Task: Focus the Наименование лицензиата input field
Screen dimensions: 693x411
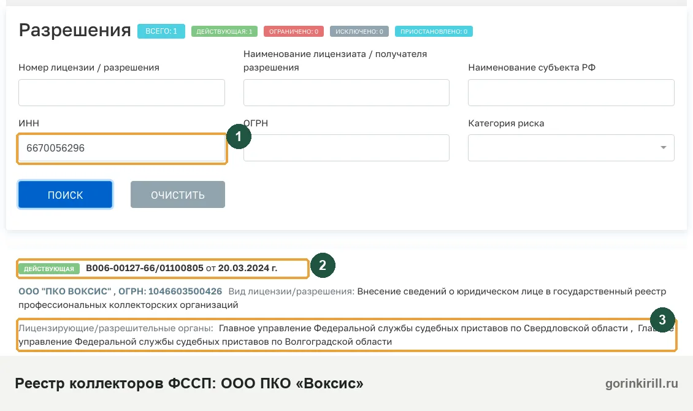Action: (346, 93)
